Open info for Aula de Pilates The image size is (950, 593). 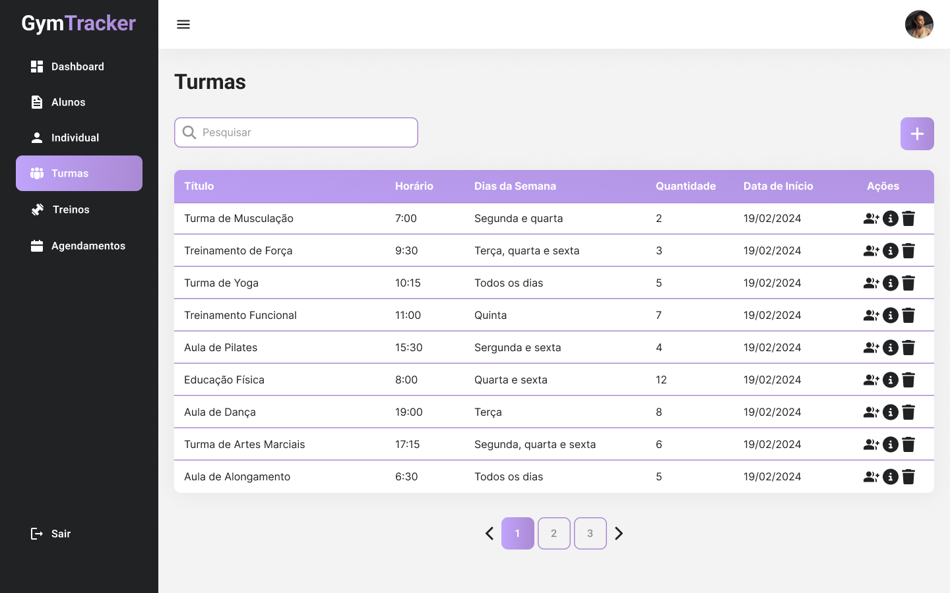(890, 348)
